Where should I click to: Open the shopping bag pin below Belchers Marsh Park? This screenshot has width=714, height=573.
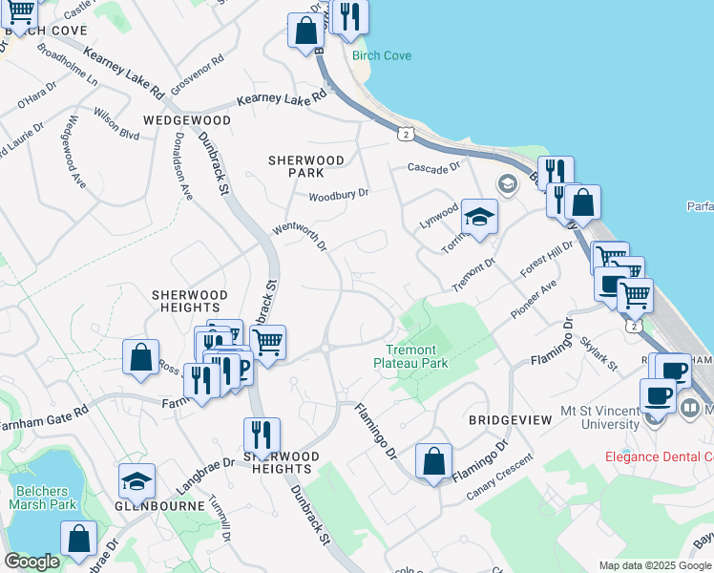point(79,539)
